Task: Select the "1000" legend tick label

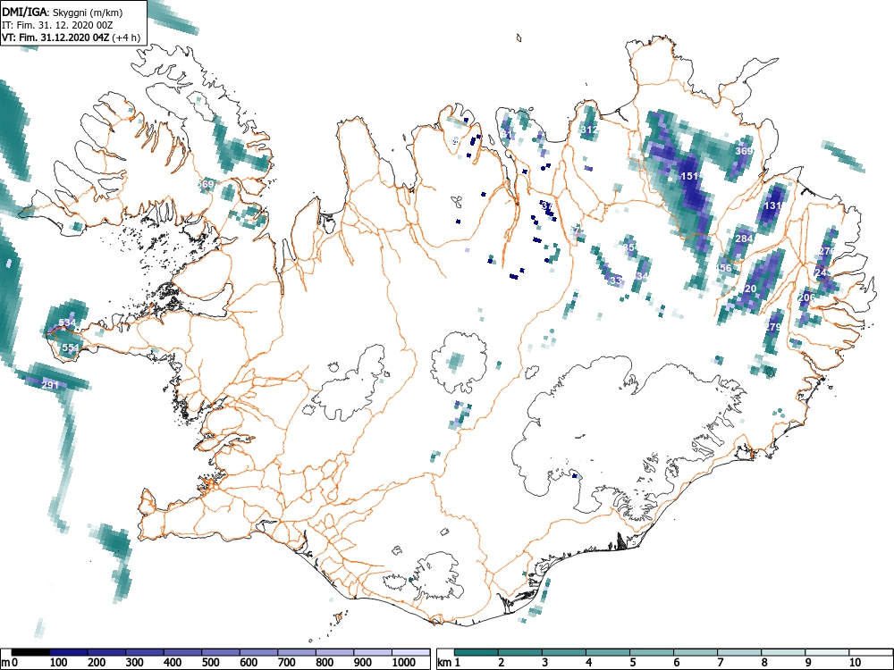Action: 404,663
